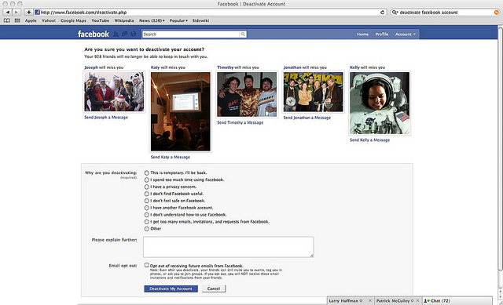The image size is (503, 305).
Task: Click in the 'Please explain further' text box
Action: (x=229, y=247)
